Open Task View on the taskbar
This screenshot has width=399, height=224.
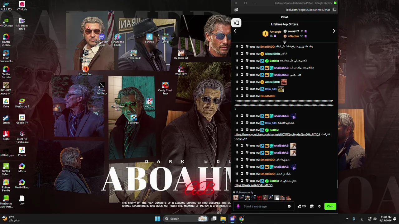214,219
